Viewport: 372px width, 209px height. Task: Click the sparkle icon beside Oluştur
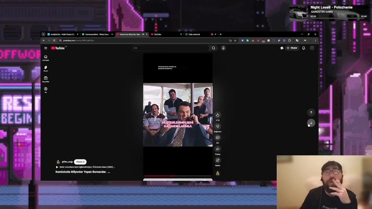282,48
